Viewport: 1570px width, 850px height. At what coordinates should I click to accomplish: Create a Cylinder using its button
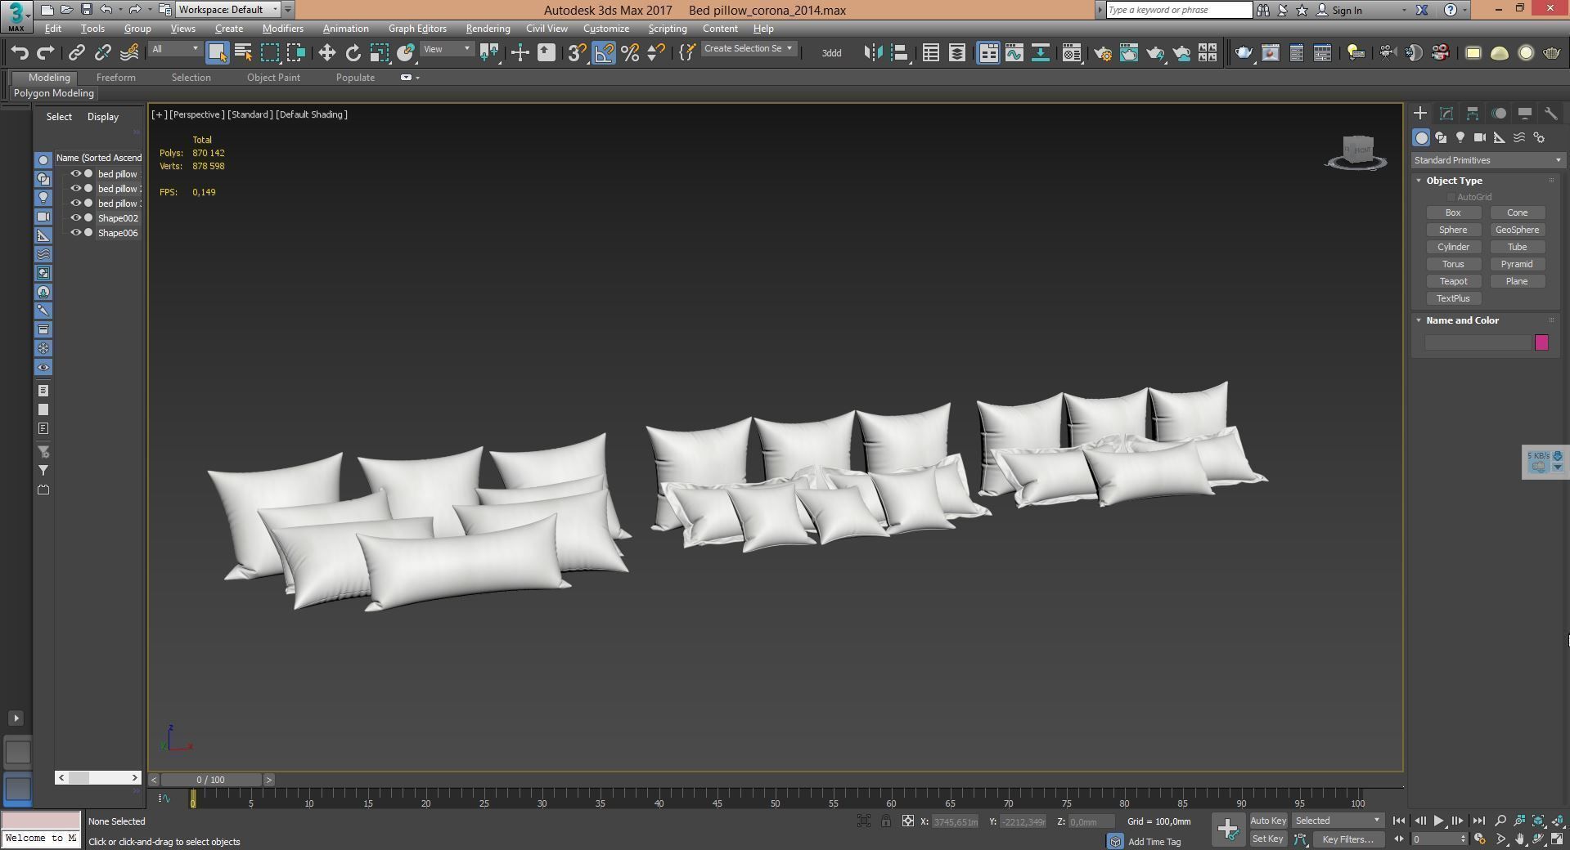[x=1453, y=247]
